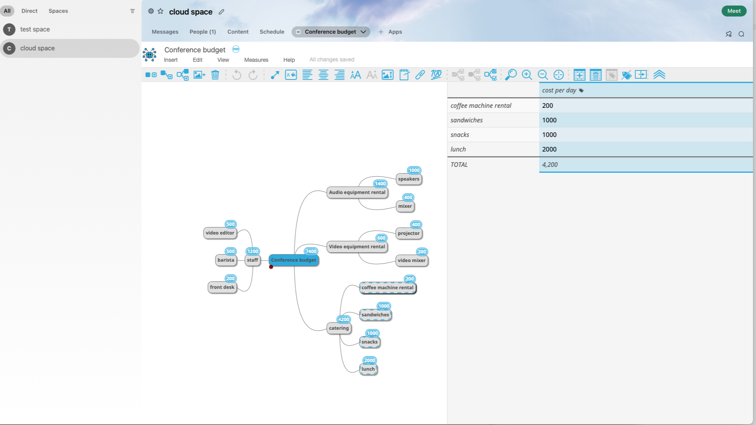Screen dimensions: 756x425
Task: Select the Audio equipment rental node
Action: 357,192
